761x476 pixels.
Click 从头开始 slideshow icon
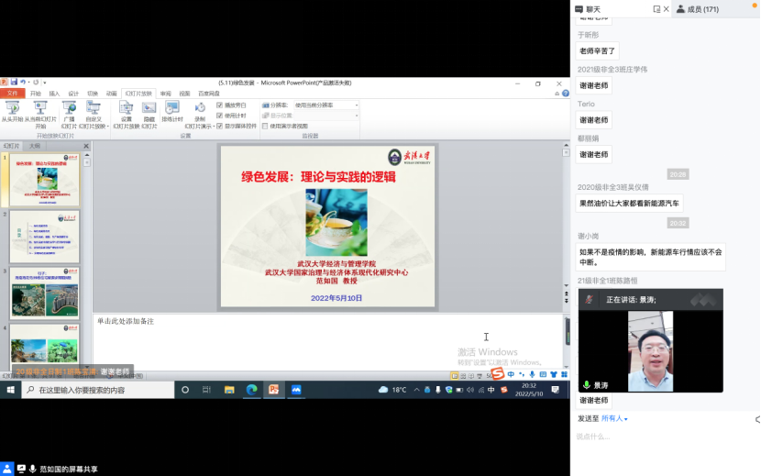12,108
